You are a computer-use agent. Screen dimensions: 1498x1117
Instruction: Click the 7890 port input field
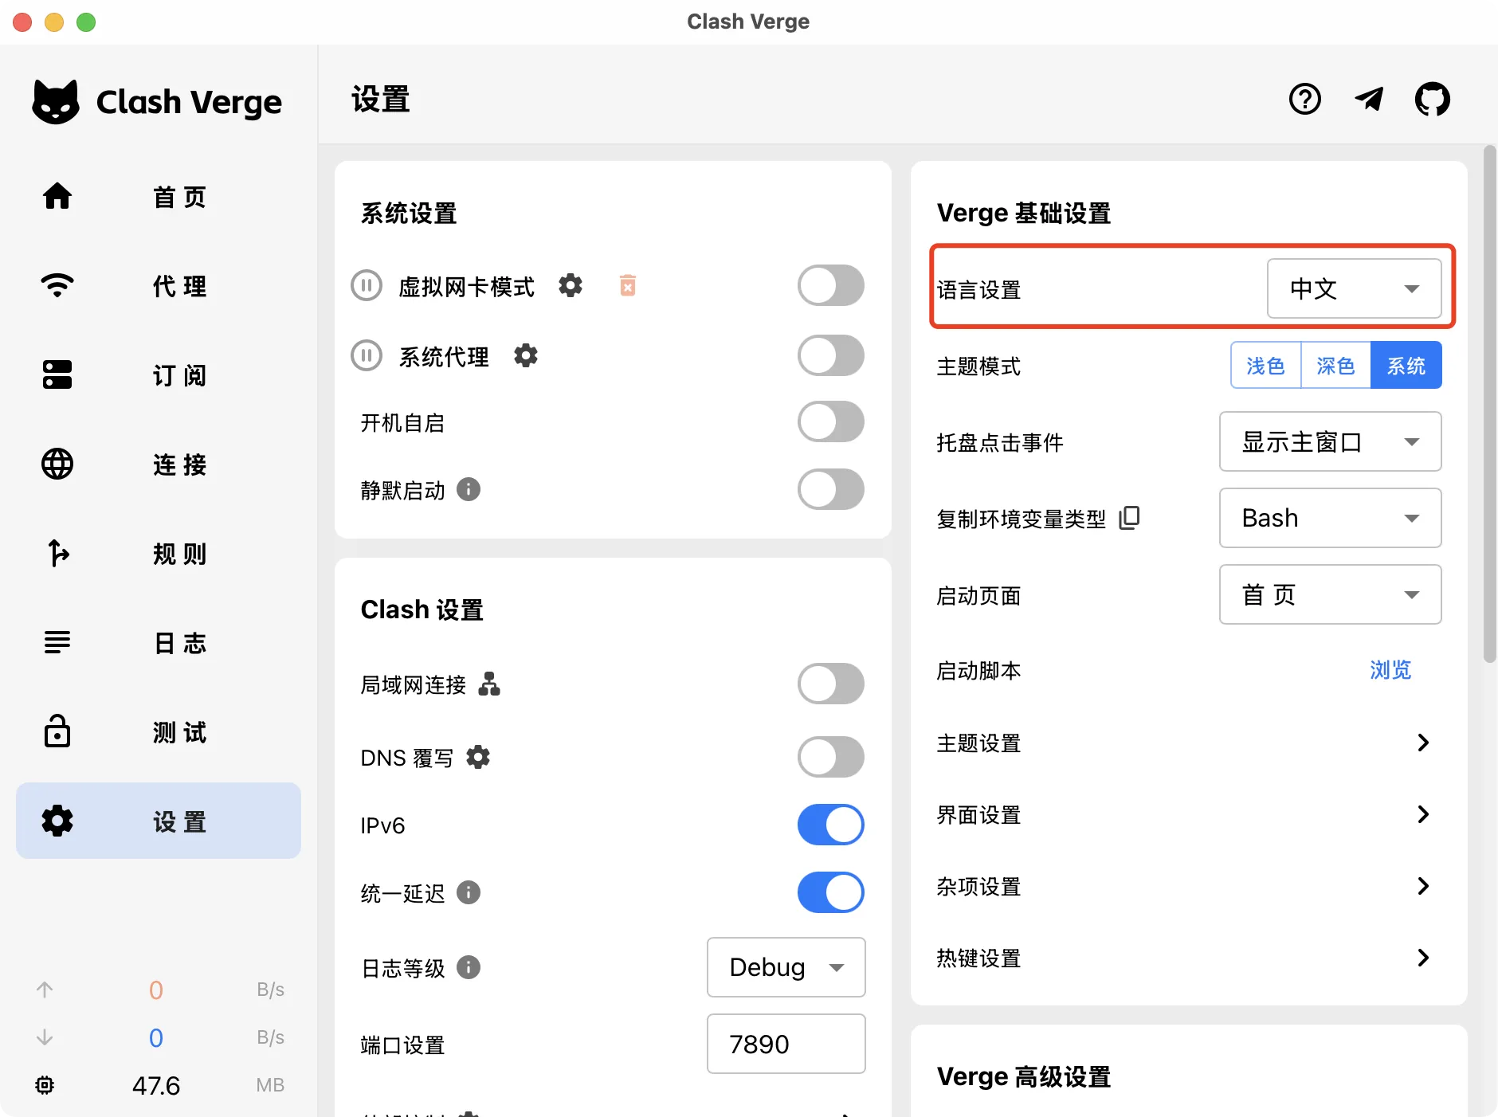pyautogui.click(x=786, y=1044)
